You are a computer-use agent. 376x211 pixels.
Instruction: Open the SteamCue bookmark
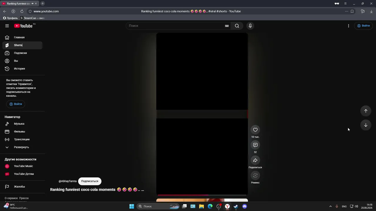click(x=32, y=18)
